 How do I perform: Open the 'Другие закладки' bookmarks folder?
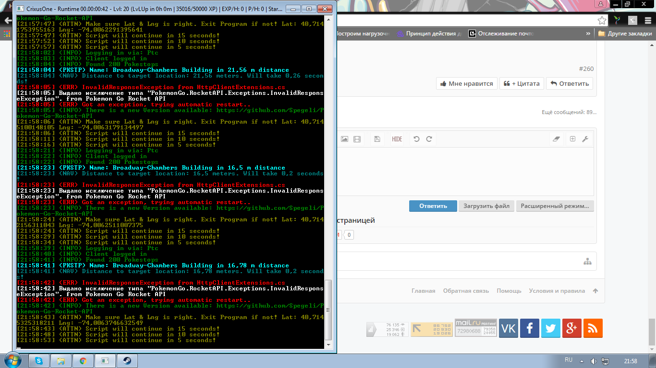pos(625,34)
